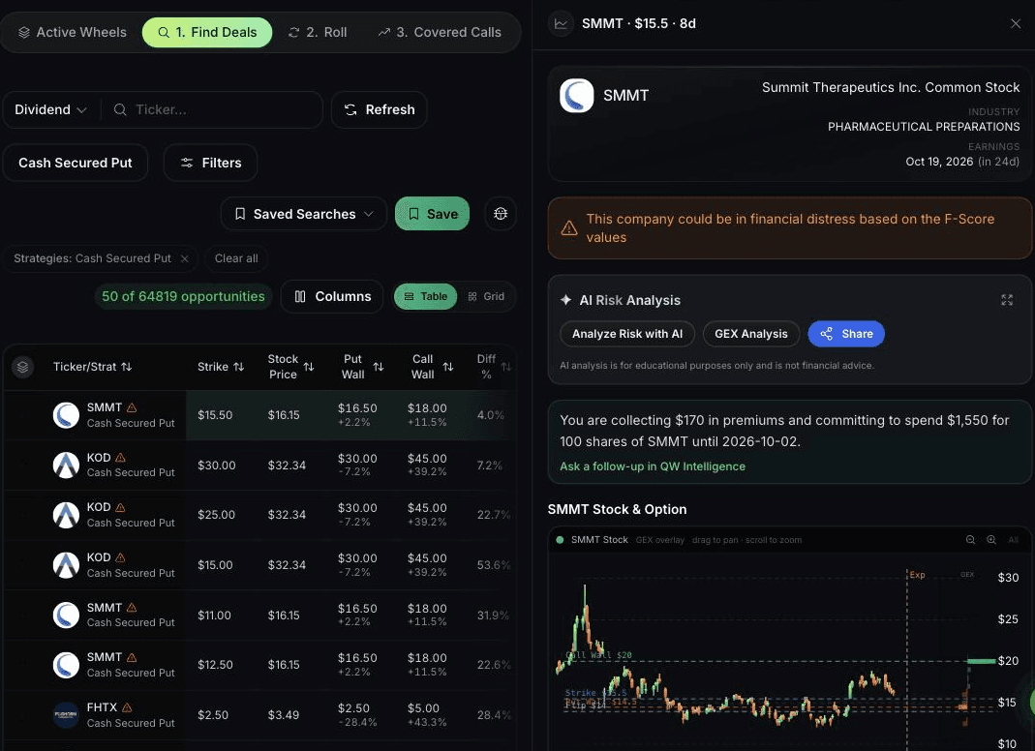
Task: Select the SMMT $12.50 strike cell
Action: [x=215, y=665]
